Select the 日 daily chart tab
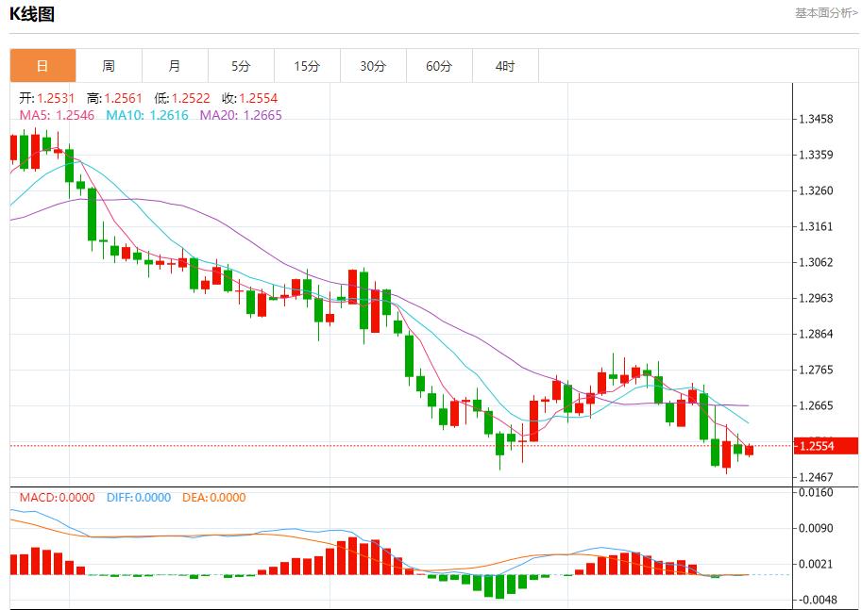This screenshot has height=610, width=862. pos(42,66)
